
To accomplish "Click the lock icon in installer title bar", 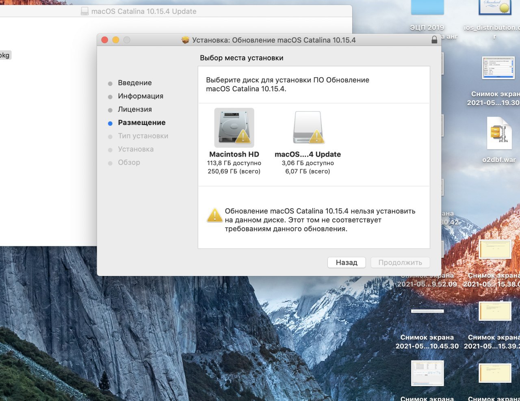I will [434, 40].
